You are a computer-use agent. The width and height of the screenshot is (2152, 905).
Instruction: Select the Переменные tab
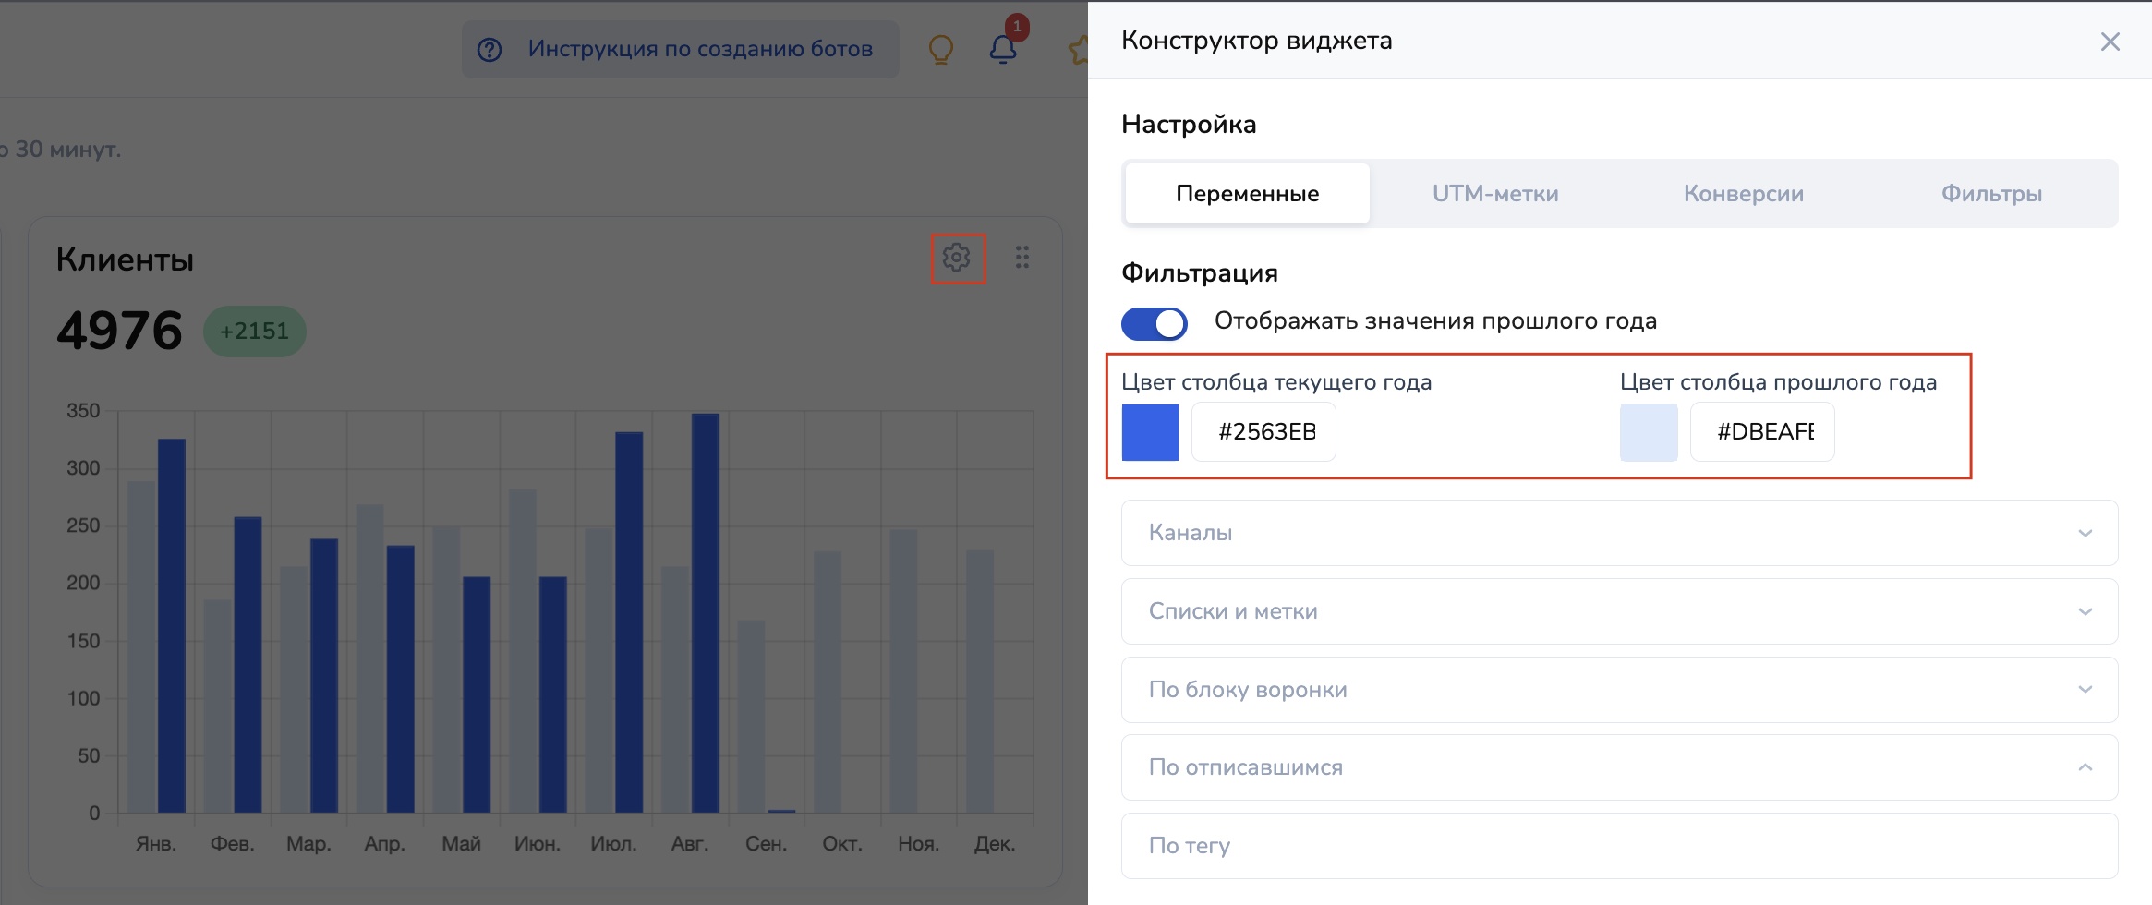[x=1247, y=194]
